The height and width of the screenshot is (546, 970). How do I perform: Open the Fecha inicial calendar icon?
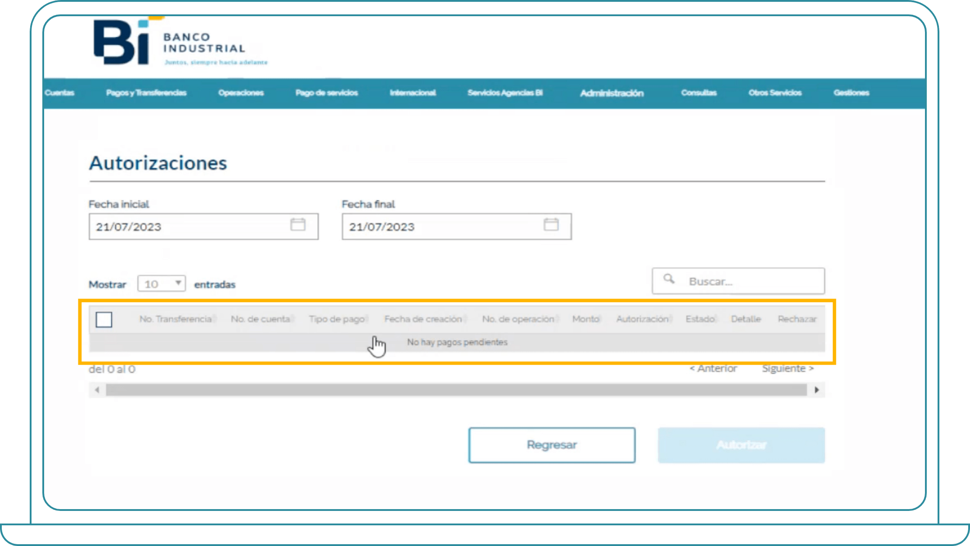click(298, 224)
